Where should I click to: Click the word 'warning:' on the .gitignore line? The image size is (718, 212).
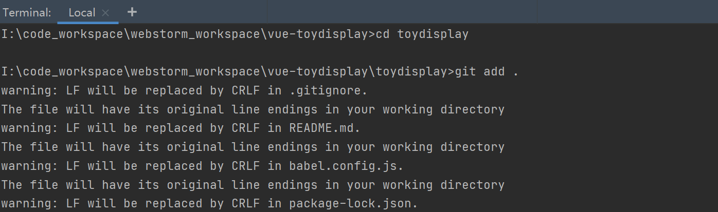[30, 91]
